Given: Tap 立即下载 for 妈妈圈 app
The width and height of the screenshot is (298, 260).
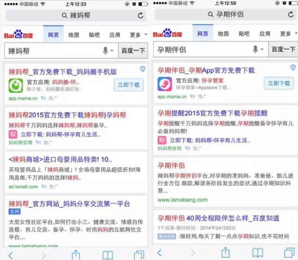Looking at the screenshot, I should coord(129,85).
